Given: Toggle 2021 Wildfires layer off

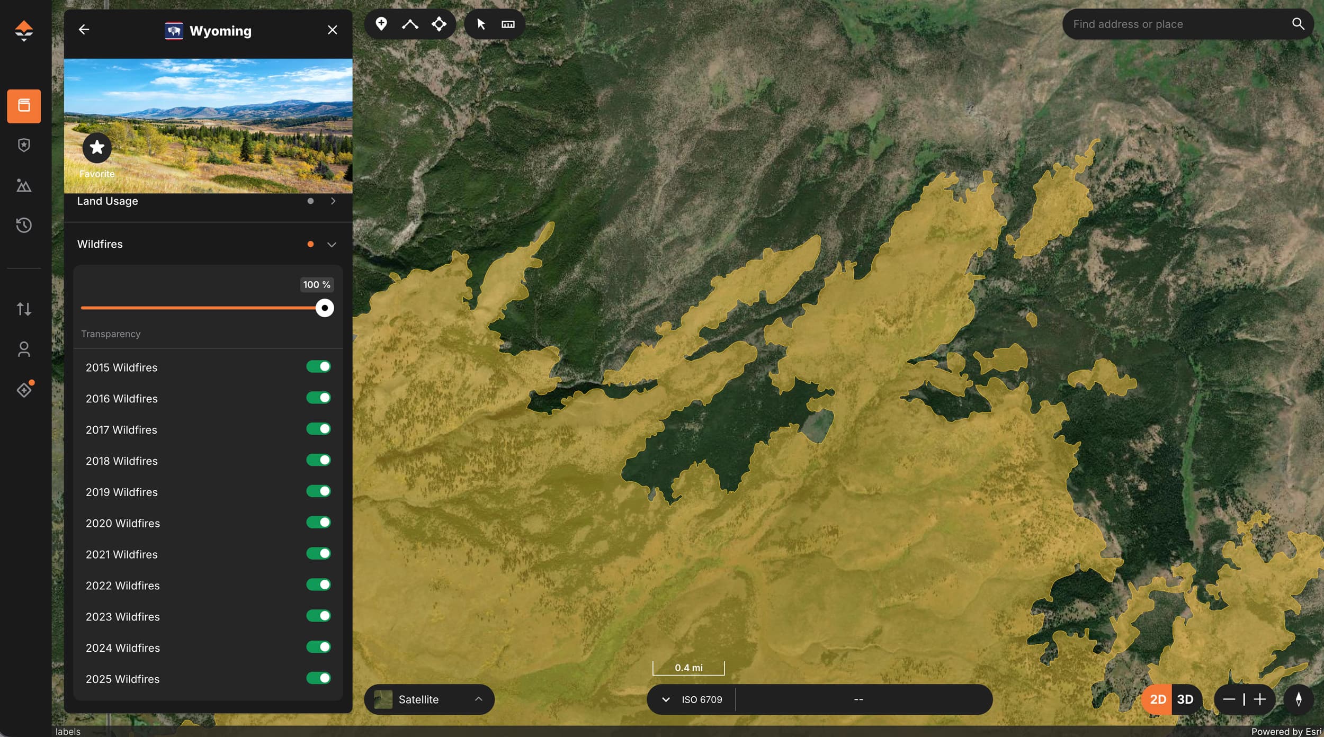Looking at the screenshot, I should [318, 554].
